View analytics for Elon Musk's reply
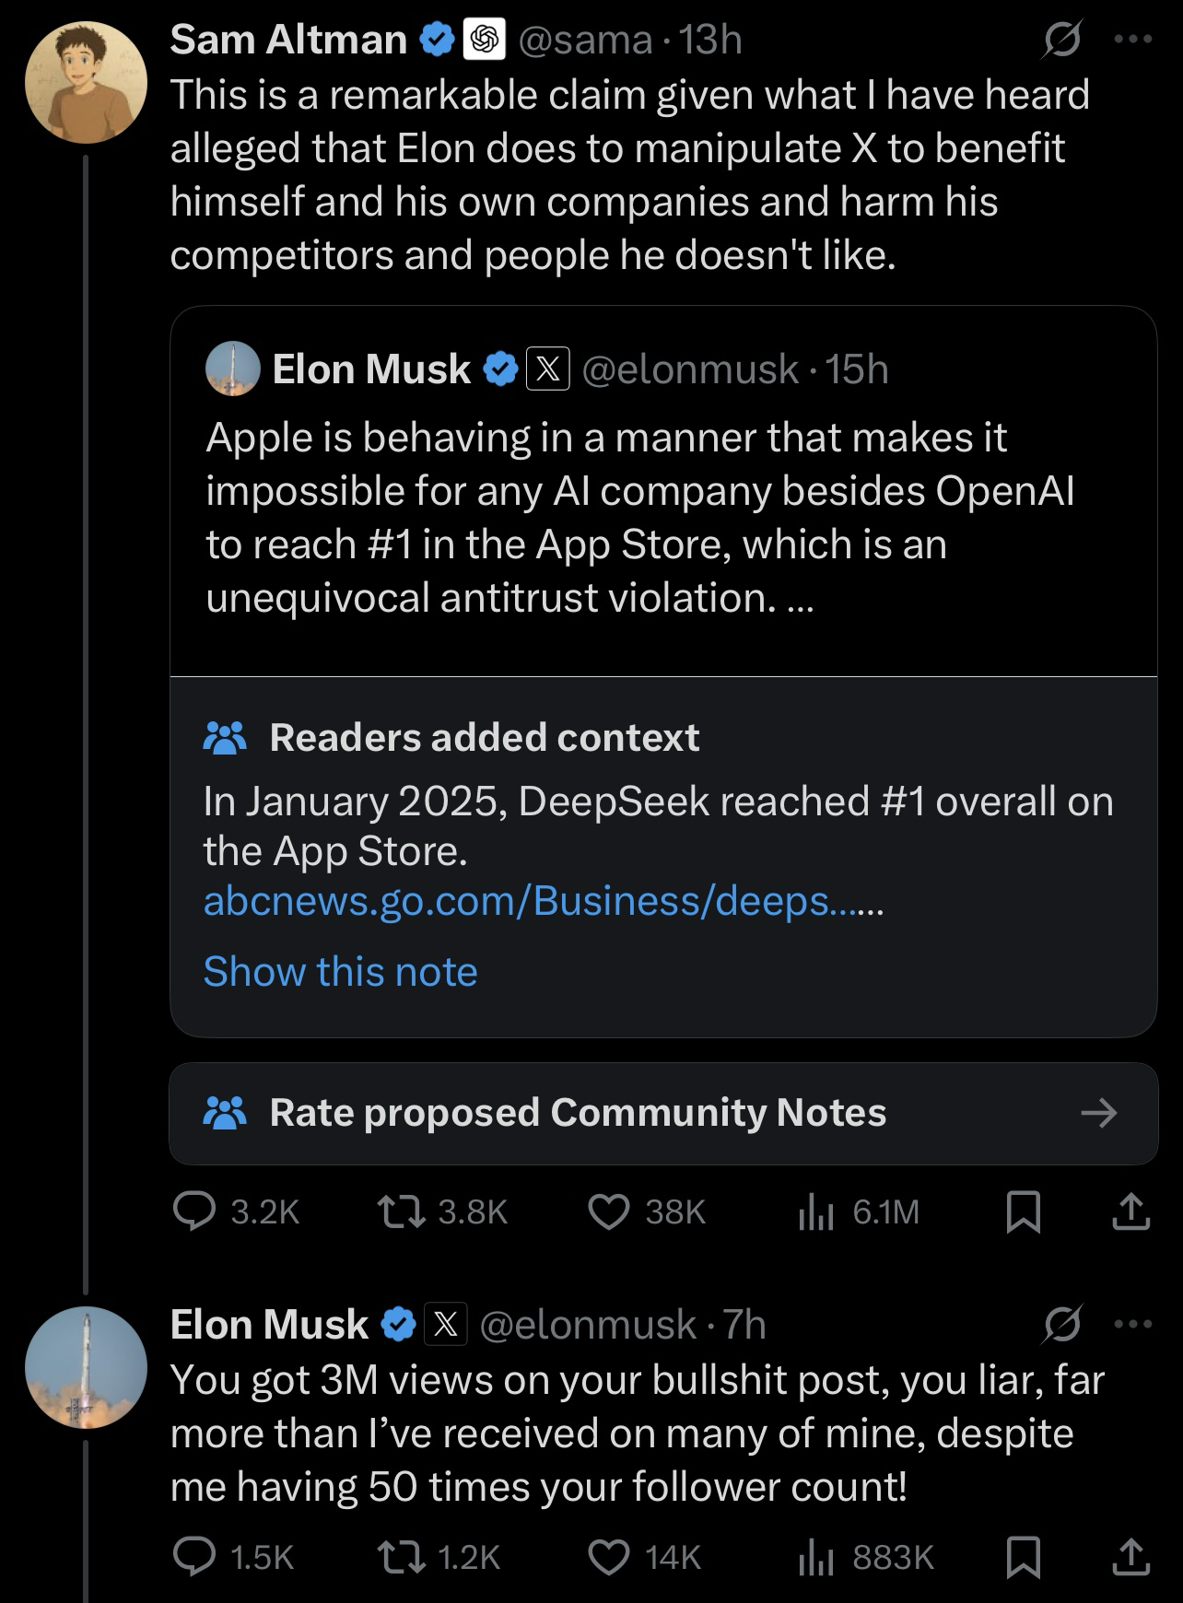The height and width of the screenshot is (1603, 1183). click(815, 1557)
